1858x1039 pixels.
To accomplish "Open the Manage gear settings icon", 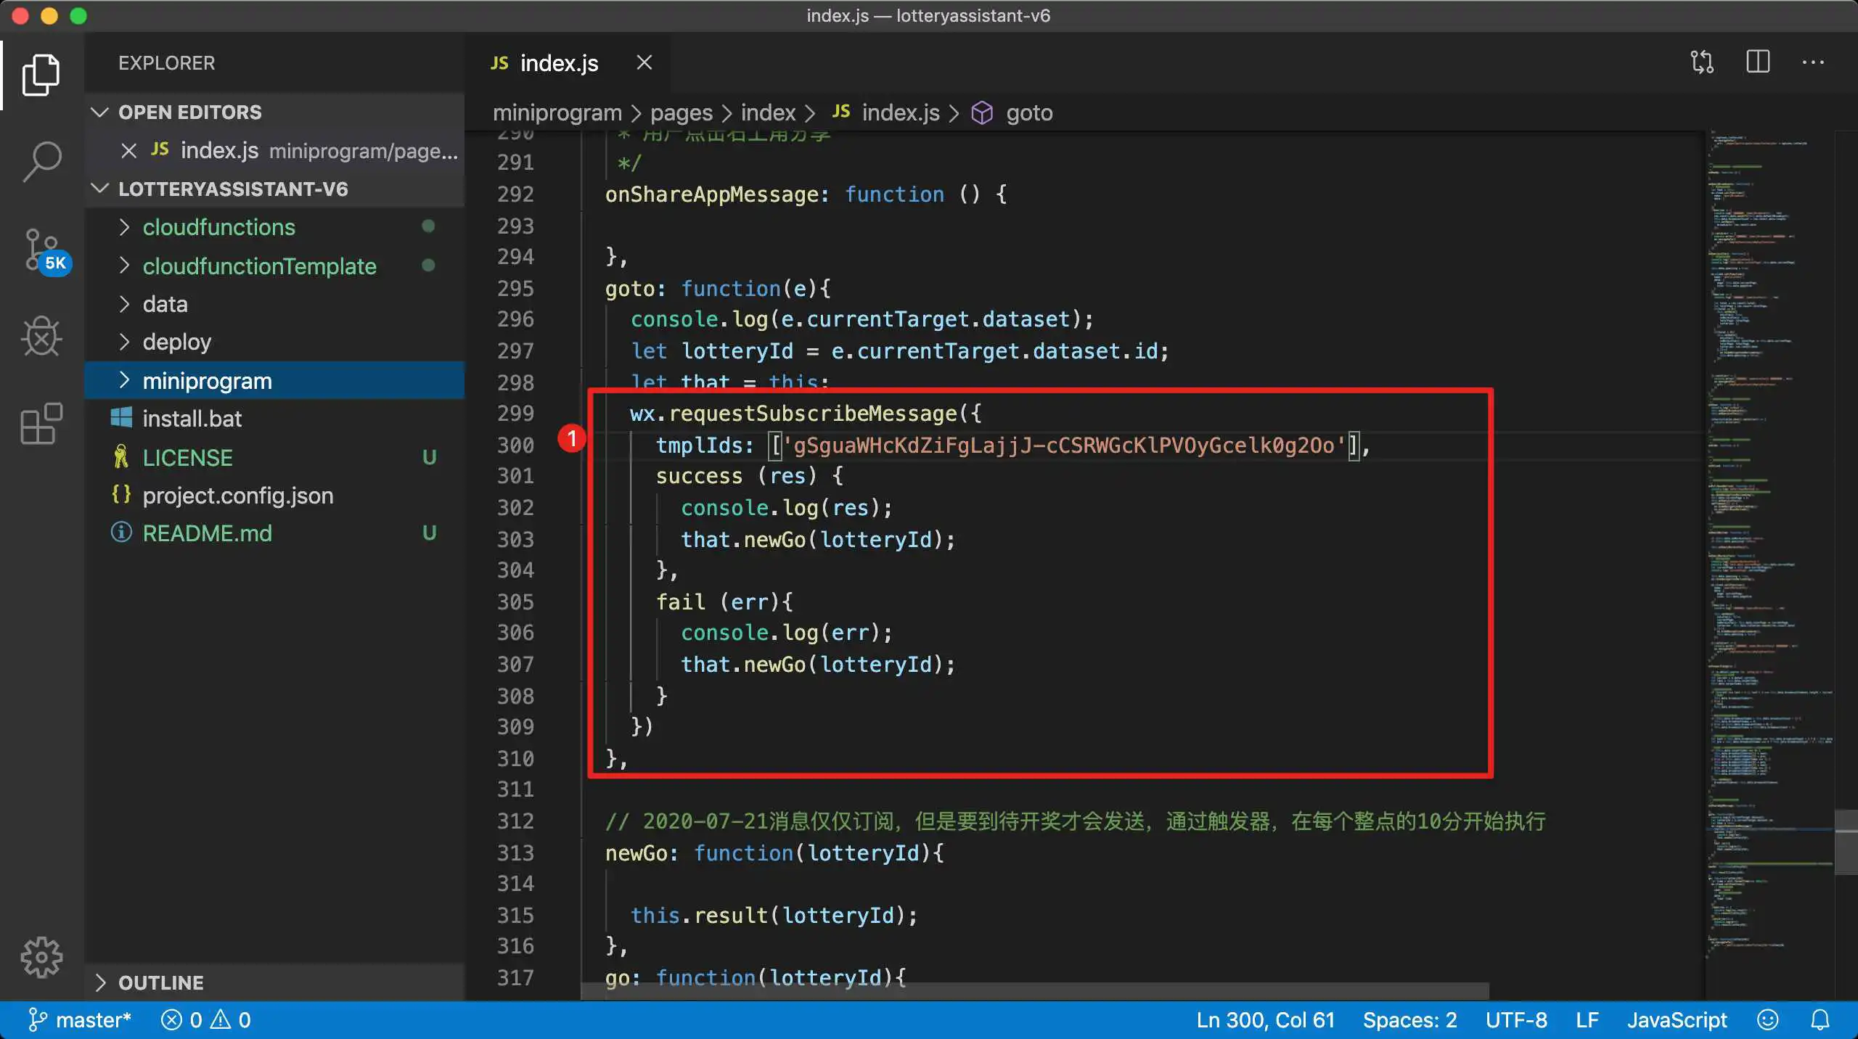I will point(41,957).
